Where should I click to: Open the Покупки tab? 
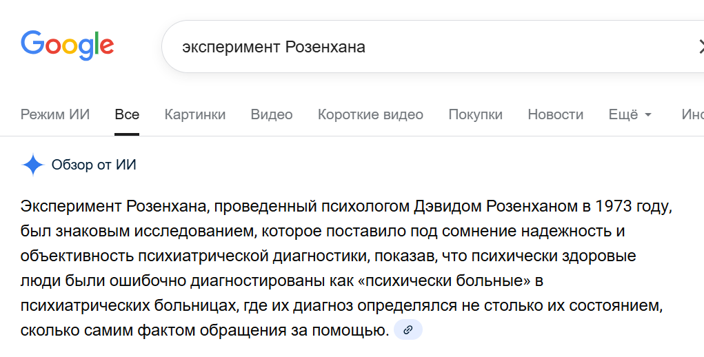point(475,114)
